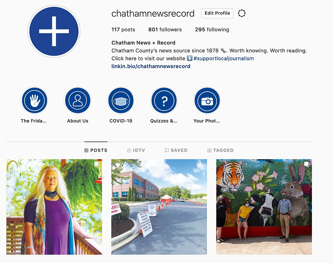Switch to the POSTS tab
This screenshot has height=263, width=333.
point(96,150)
